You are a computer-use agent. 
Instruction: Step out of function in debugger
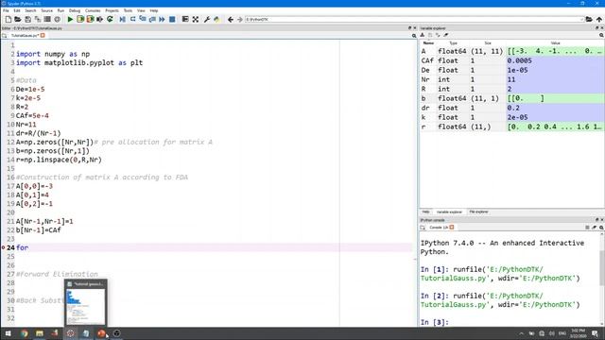pyautogui.click(x=152, y=19)
